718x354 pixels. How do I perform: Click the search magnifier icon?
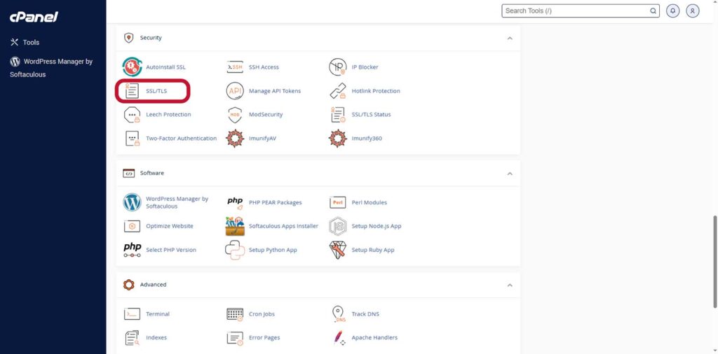click(653, 11)
